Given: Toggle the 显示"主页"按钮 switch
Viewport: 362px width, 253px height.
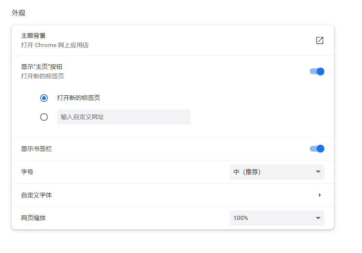Looking at the screenshot, I should [x=317, y=71].
